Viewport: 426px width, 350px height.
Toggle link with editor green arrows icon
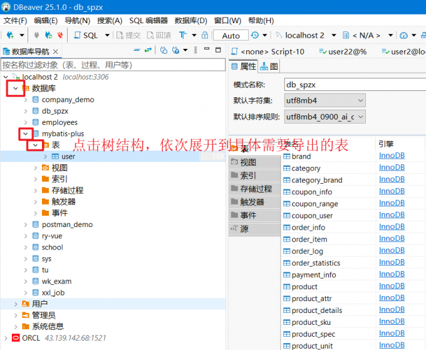pyautogui.click(x=148, y=50)
